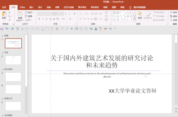
Task: Click the Paste clipboard icon
Action: click(4, 14)
